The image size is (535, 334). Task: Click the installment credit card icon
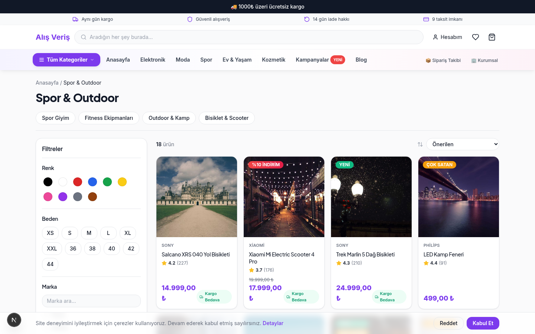(426, 19)
